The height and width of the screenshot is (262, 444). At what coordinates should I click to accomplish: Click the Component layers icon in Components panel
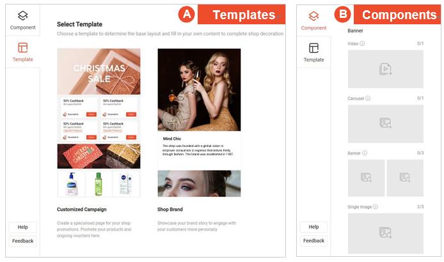point(313,16)
